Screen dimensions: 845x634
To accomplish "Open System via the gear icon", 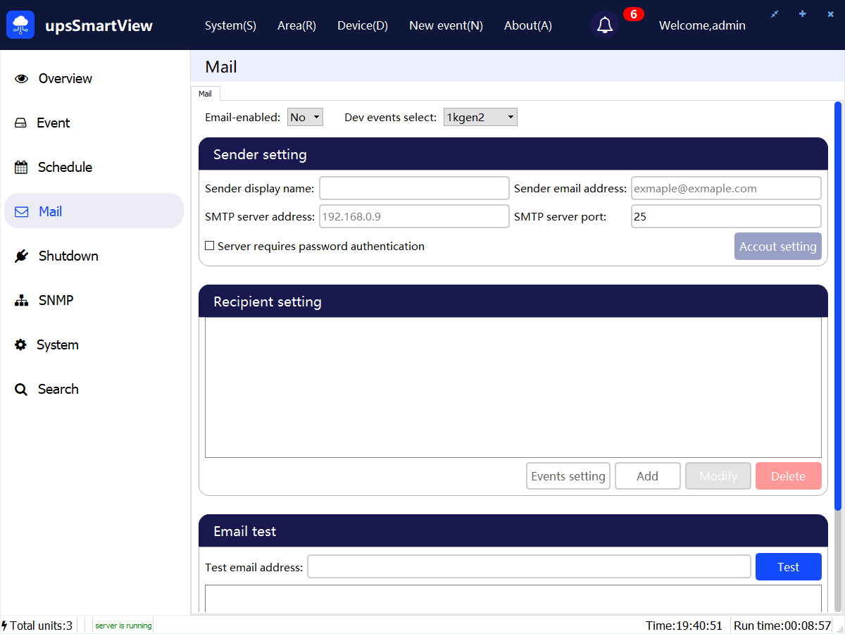I will coord(21,345).
